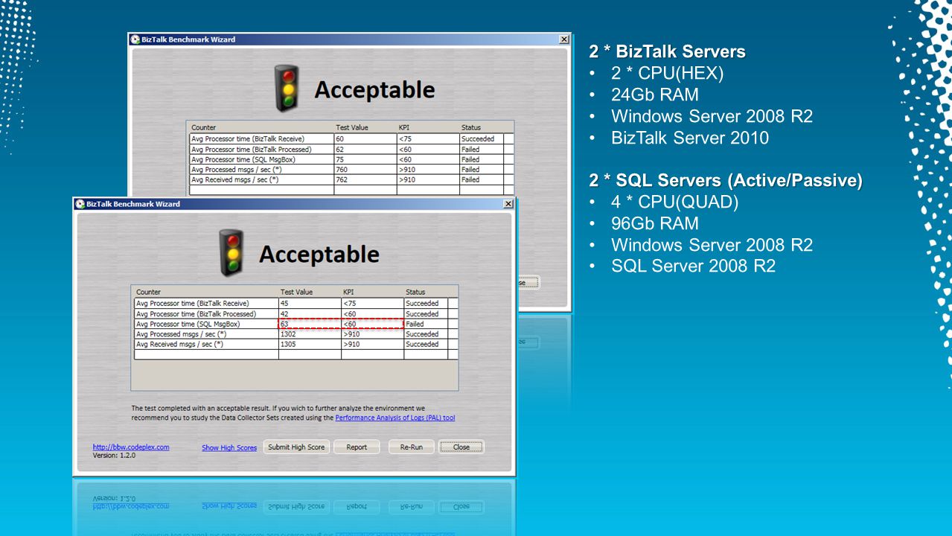Viewport: 952px width, 536px height.
Task: Click the '2 * BizTalk Servers' slide heading
Action: tap(667, 51)
